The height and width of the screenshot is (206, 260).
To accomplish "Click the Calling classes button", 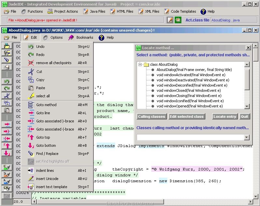I will click(x=152, y=117).
